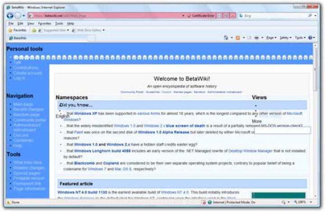
Task: Open Printable version link
Action: [29, 178]
